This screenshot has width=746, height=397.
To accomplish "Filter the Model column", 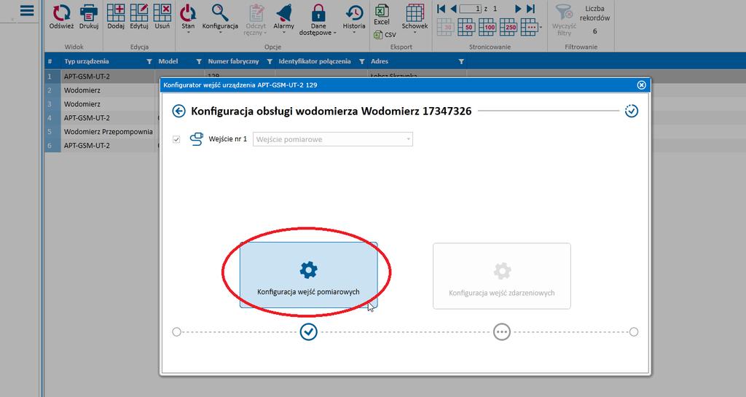I will pos(199,61).
